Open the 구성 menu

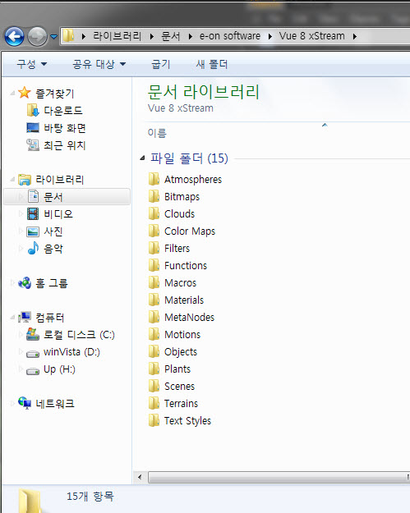point(32,64)
